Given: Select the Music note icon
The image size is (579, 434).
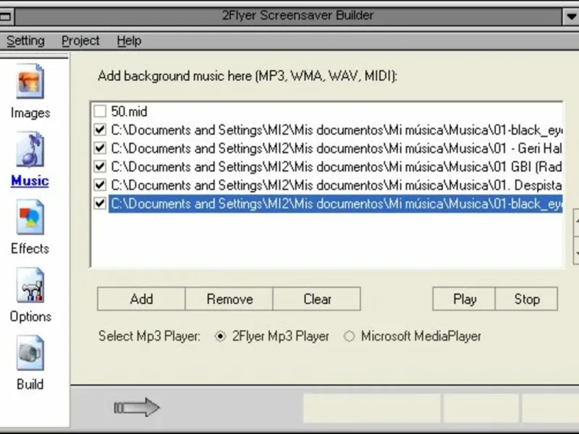Looking at the screenshot, I should click(x=30, y=150).
